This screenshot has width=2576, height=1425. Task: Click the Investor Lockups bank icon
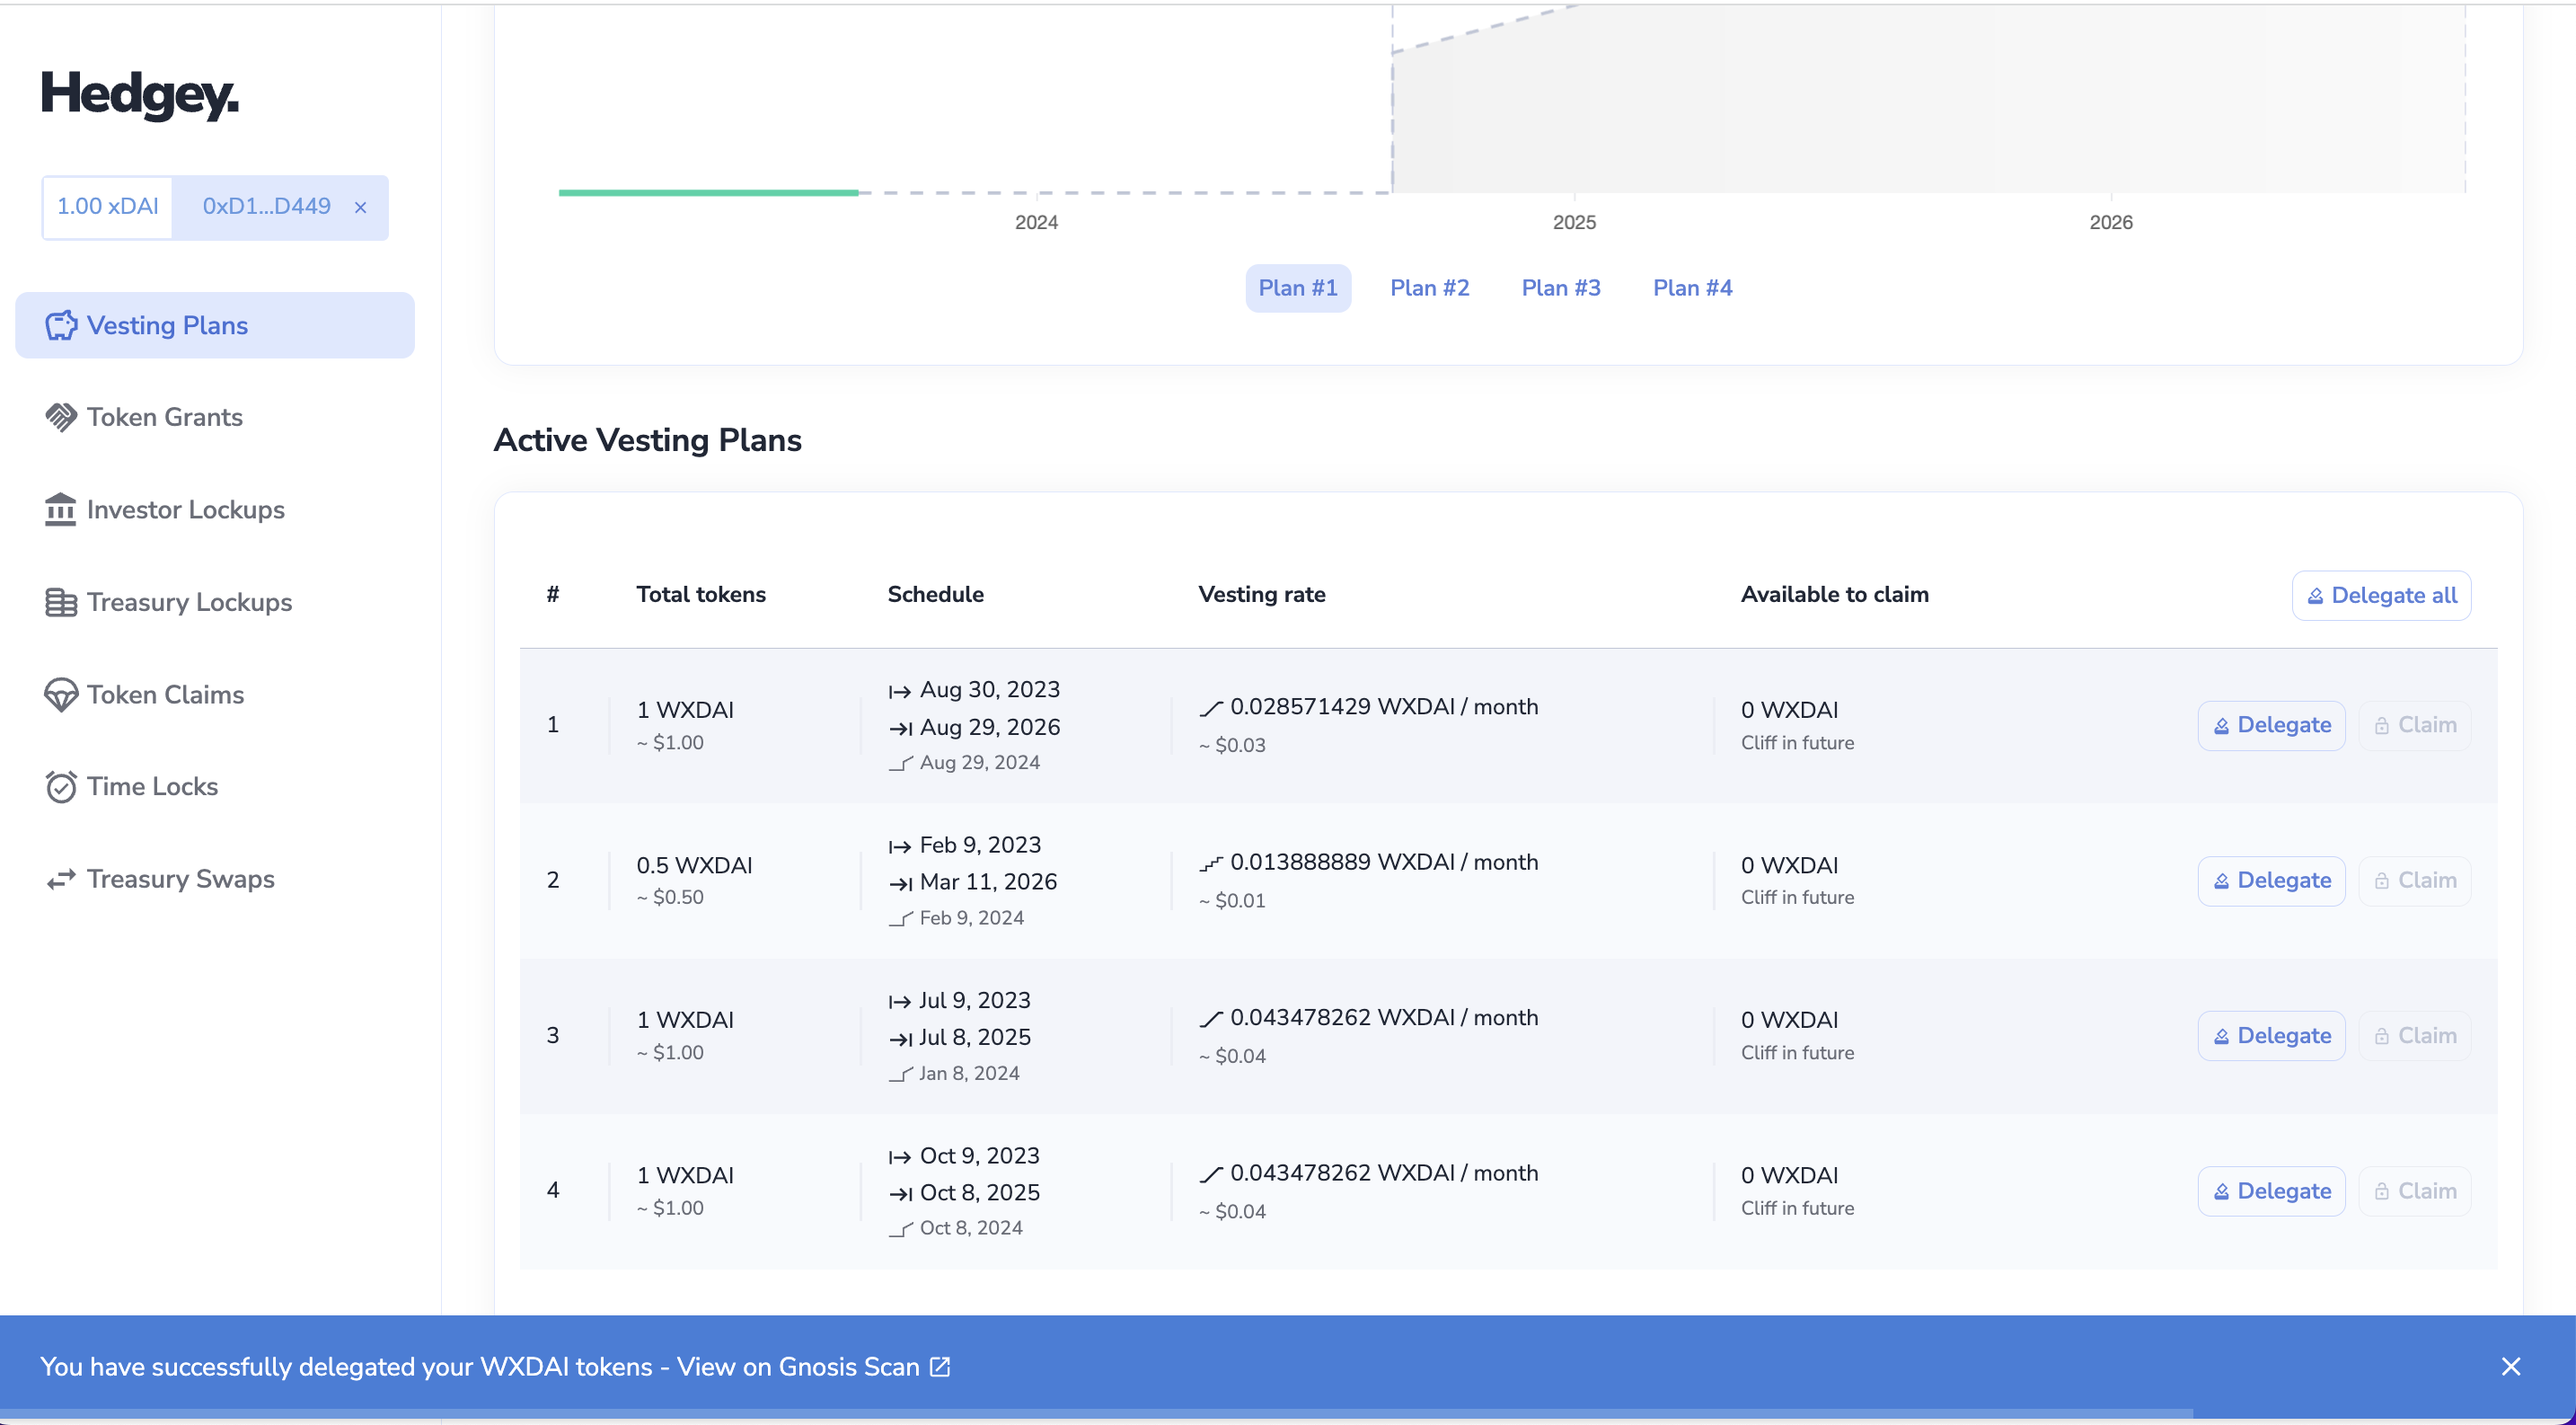pos(61,510)
